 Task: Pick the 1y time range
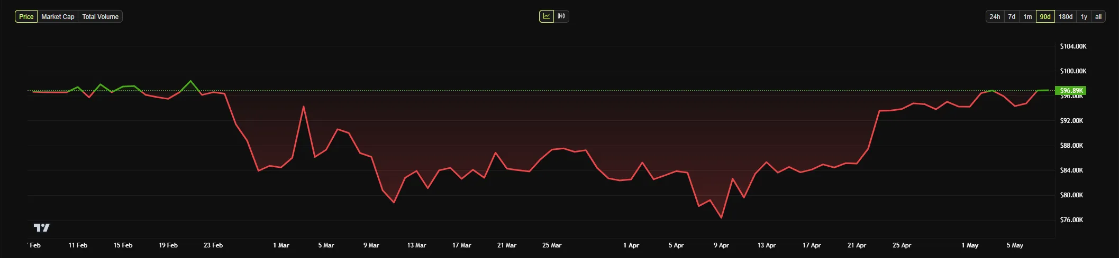tap(1084, 17)
